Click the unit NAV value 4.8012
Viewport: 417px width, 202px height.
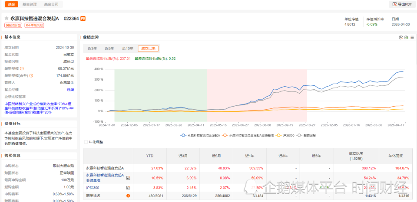(350, 24)
